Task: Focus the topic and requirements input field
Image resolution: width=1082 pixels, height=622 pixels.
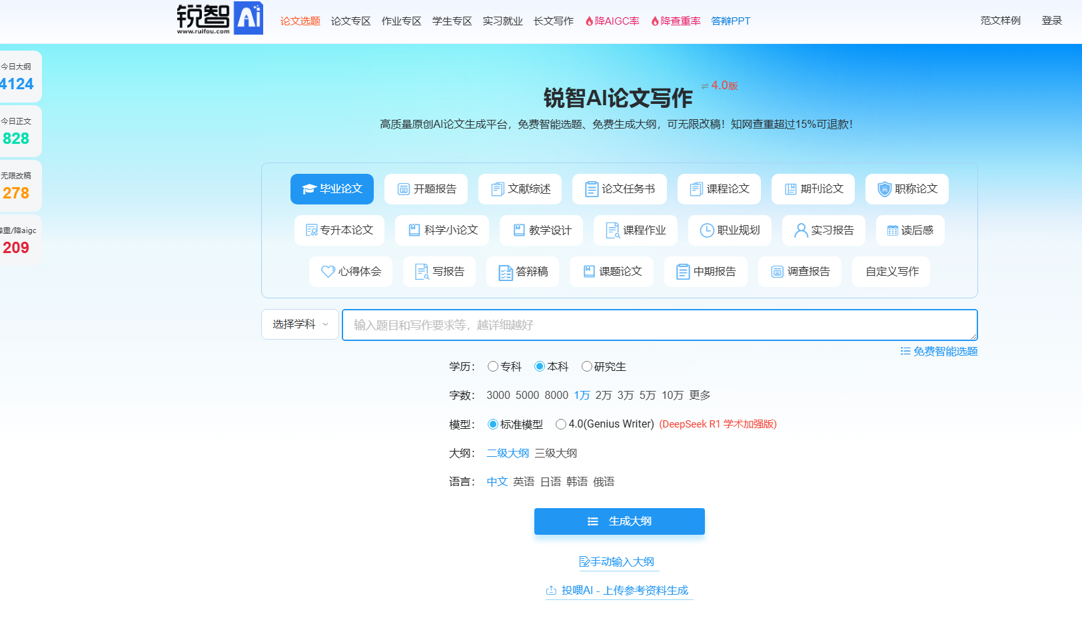Action: click(x=660, y=325)
